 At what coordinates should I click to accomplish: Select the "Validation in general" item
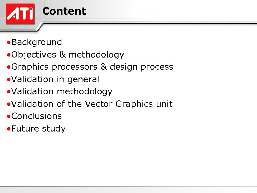tap(55, 79)
